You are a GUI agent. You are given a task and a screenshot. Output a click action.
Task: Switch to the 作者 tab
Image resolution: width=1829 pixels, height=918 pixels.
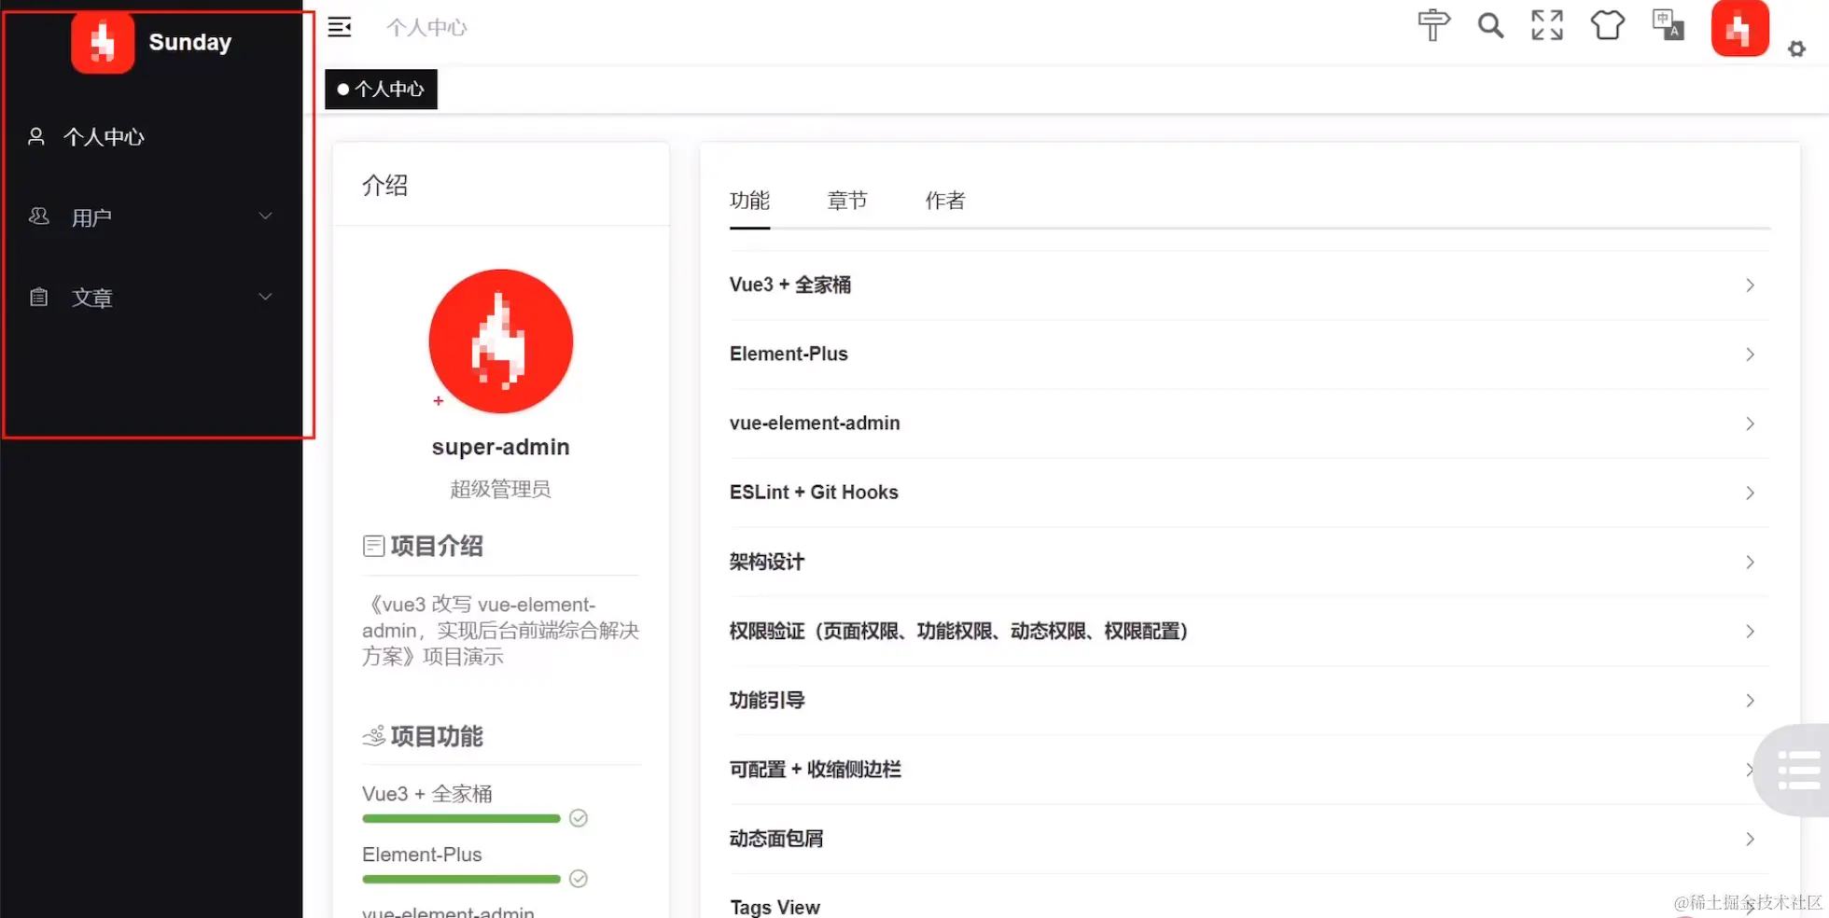point(945,201)
